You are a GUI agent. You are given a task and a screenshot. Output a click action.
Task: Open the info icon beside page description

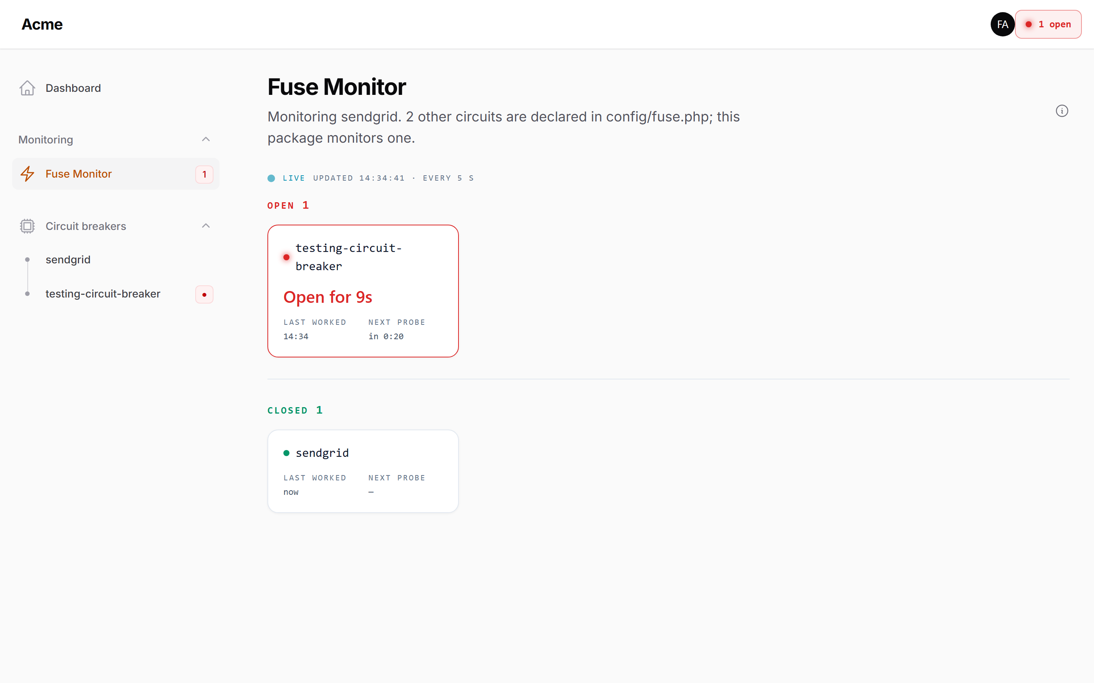1062,111
